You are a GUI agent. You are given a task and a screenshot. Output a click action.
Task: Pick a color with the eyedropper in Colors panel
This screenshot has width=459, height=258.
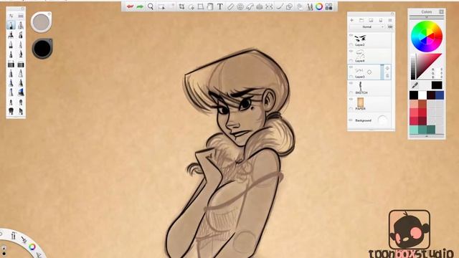[x=415, y=85]
